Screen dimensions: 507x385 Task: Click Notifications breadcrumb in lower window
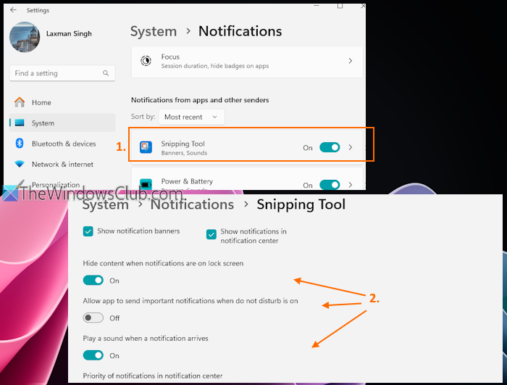click(x=192, y=204)
